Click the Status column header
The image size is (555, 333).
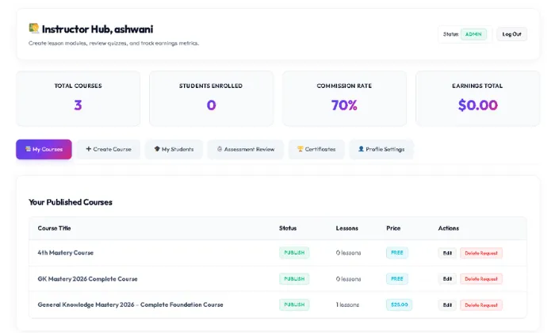tap(288, 228)
